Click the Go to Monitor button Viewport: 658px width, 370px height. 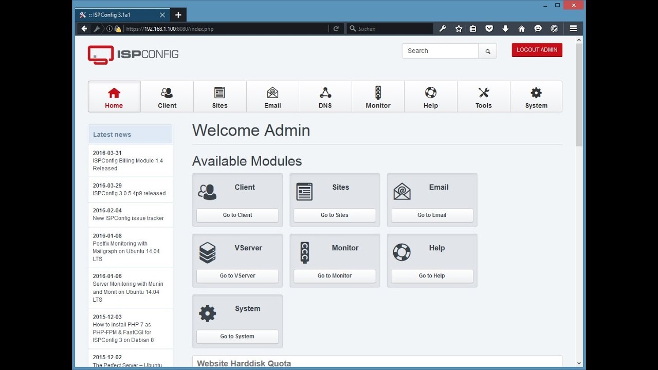335,276
